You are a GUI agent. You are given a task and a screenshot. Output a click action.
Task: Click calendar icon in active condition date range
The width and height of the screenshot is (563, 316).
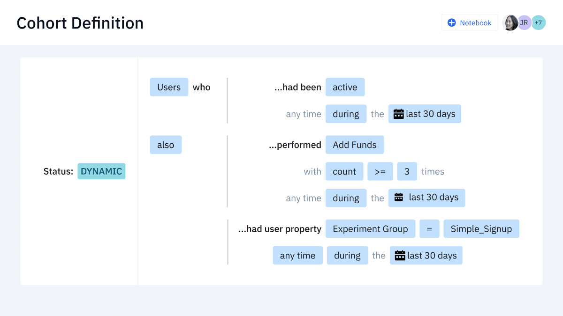point(398,114)
